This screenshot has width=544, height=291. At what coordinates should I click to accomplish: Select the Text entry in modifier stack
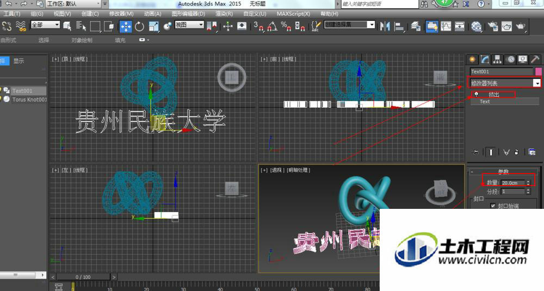coord(485,102)
